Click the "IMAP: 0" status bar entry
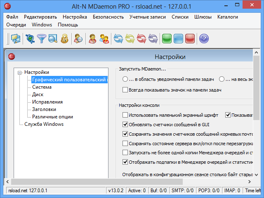This screenshot has width=264, height=198. (232, 191)
